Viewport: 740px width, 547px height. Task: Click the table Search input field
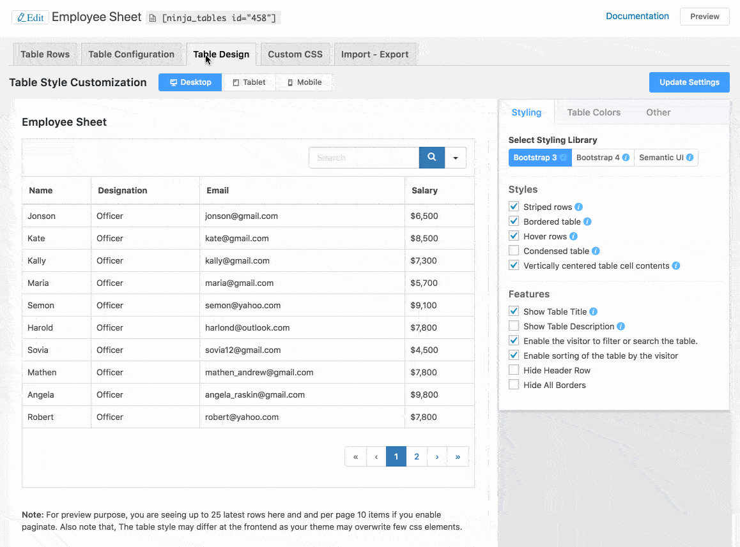[364, 158]
